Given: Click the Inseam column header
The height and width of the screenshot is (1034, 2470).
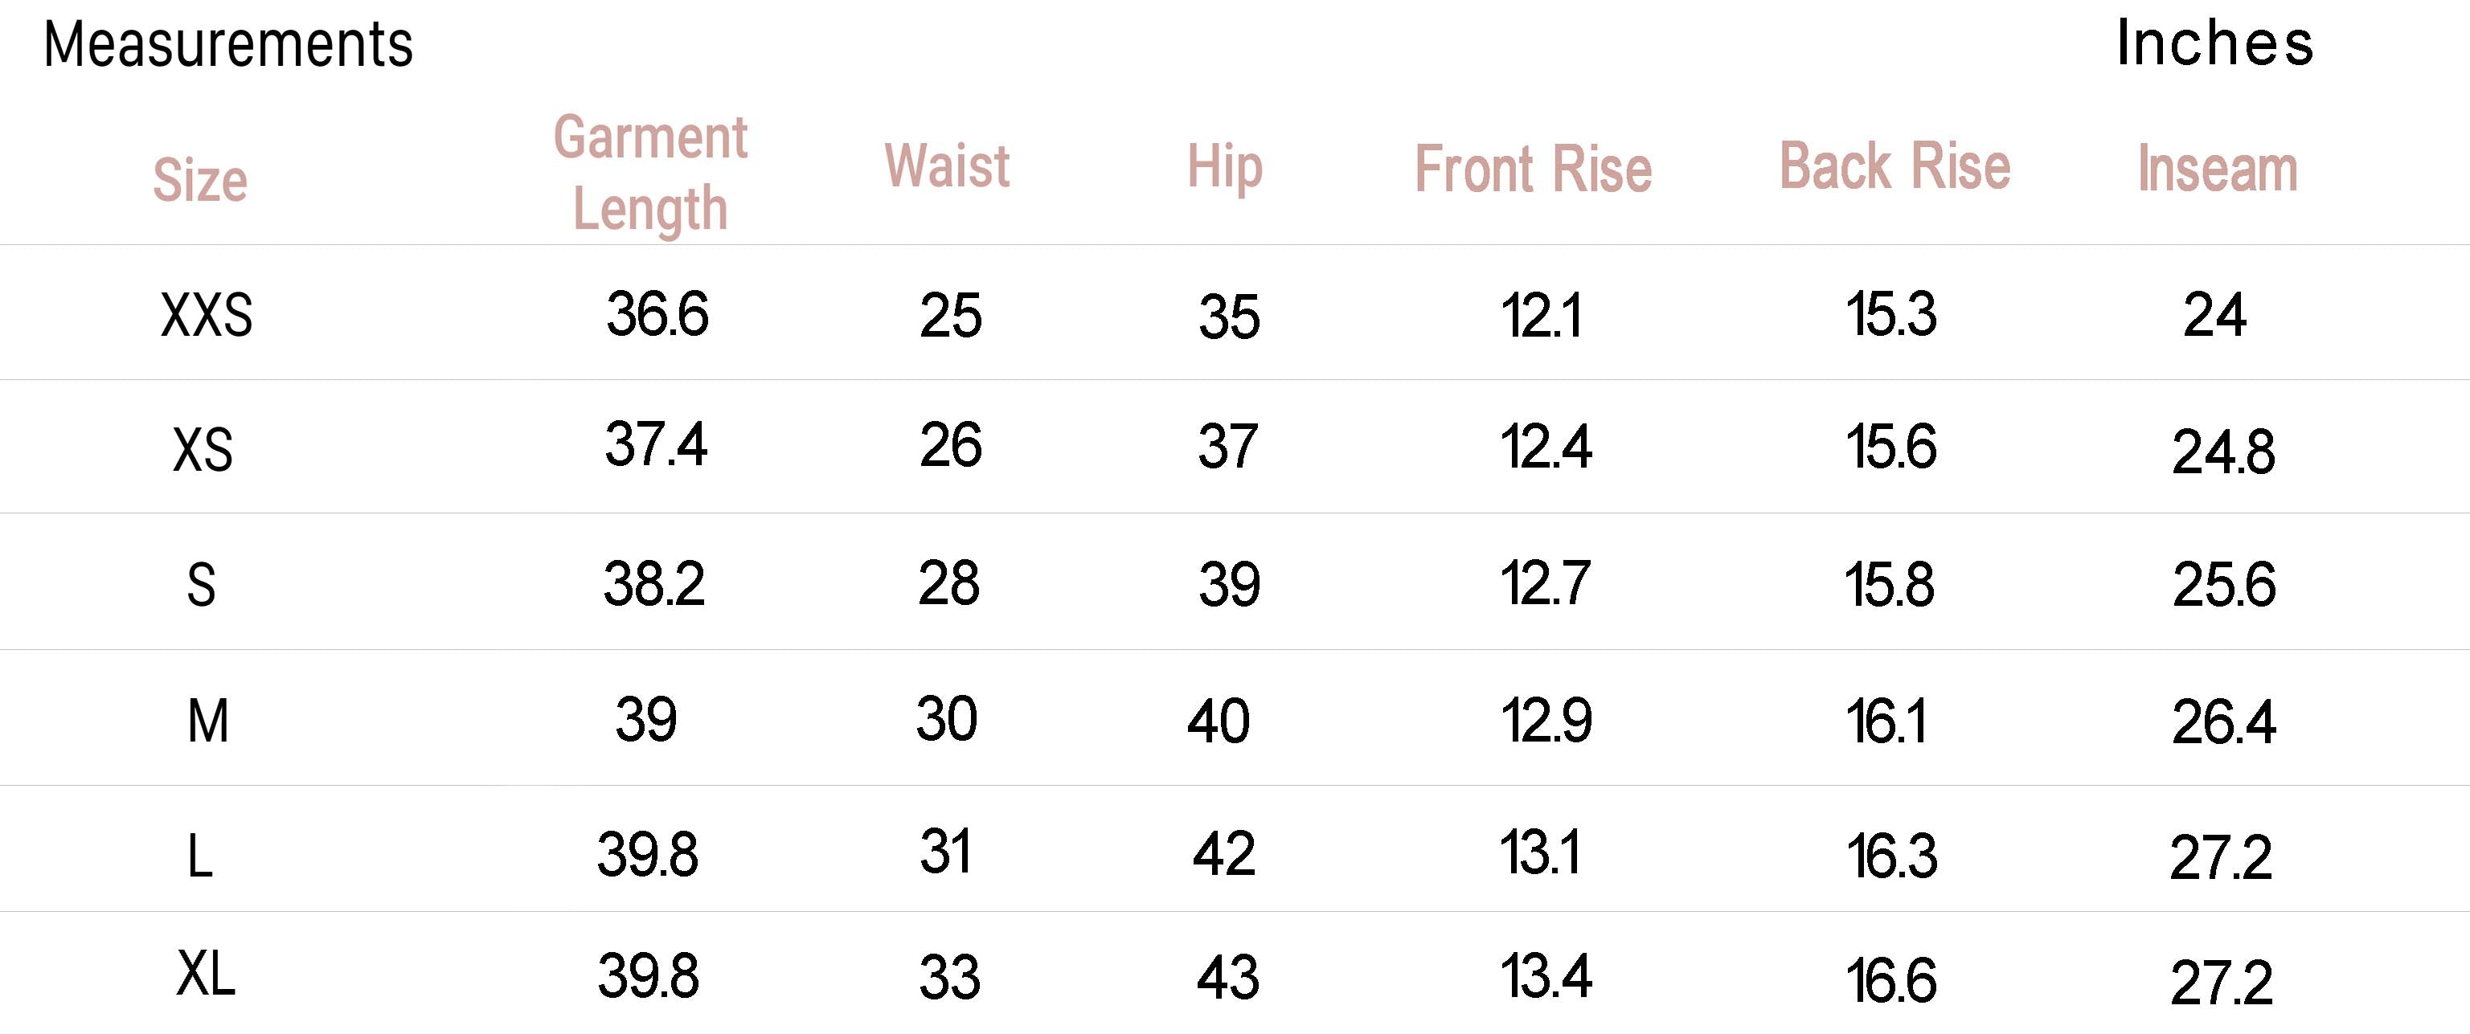Looking at the screenshot, I should (2218, 170).
